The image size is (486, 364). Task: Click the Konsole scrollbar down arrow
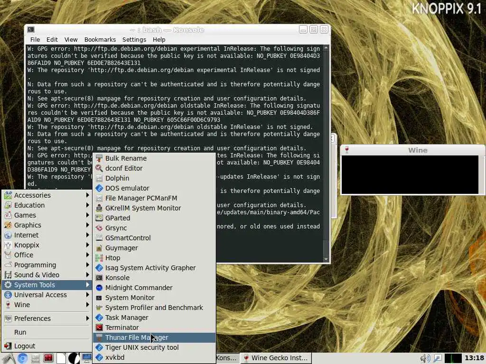(326, 259)
